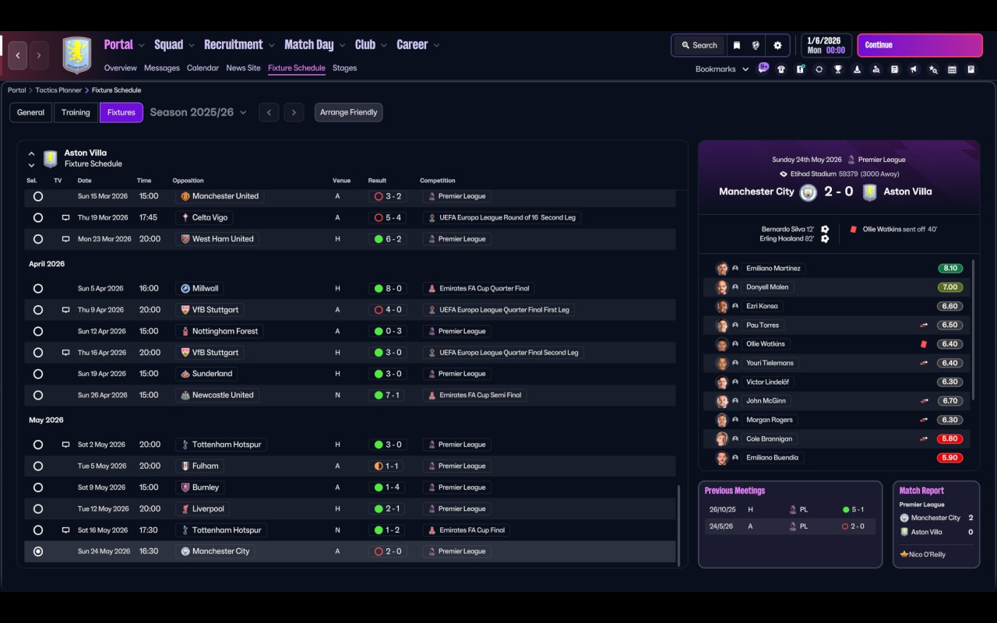Select the Fulham fixture radio button
This screenshot has width=997, height=623.
tap(38, 466)
